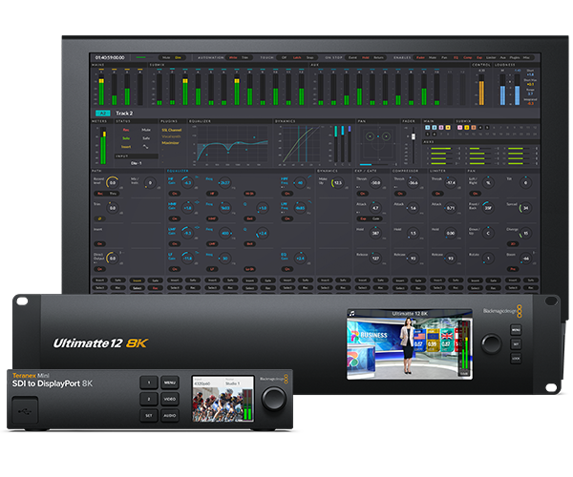
Task: Click the Direct Output knob in the Path section
Action: 112,258
